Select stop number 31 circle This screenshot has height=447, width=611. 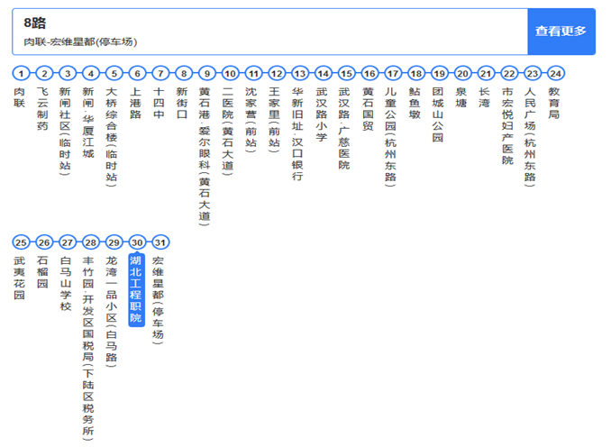point(160,242)
